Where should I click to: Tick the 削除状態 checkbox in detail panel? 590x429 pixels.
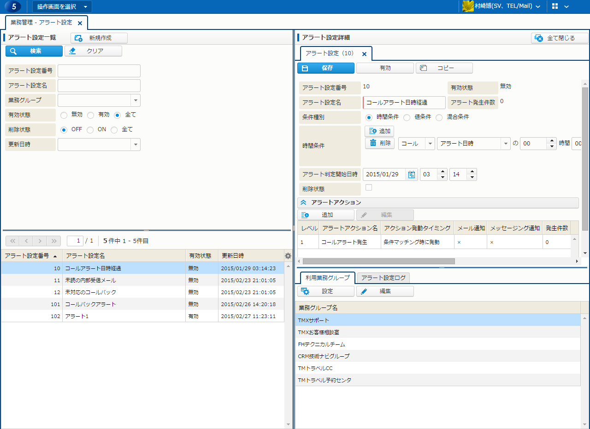[369, 187]
